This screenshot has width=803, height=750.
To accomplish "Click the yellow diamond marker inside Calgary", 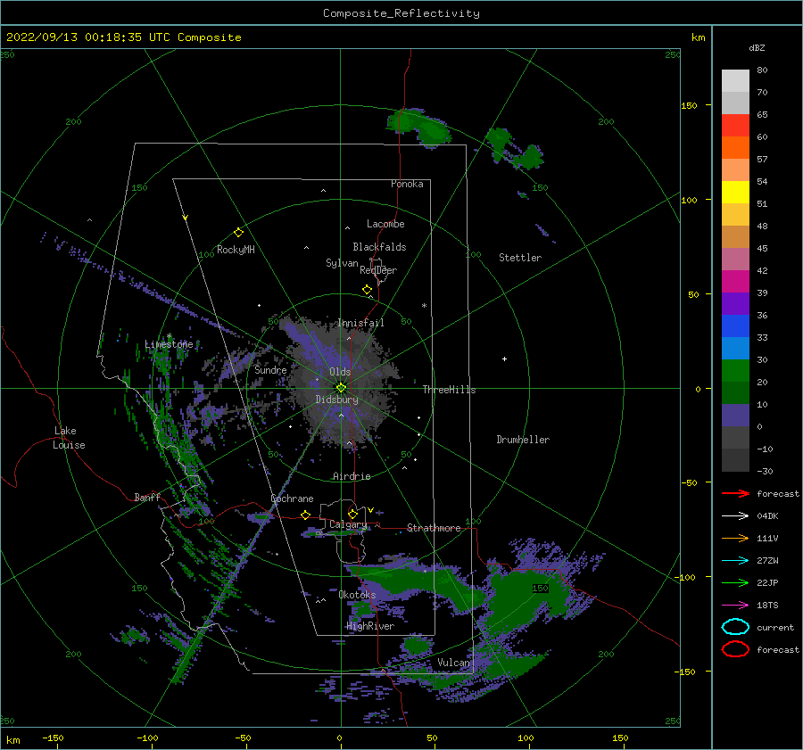I will click(352, 514).
